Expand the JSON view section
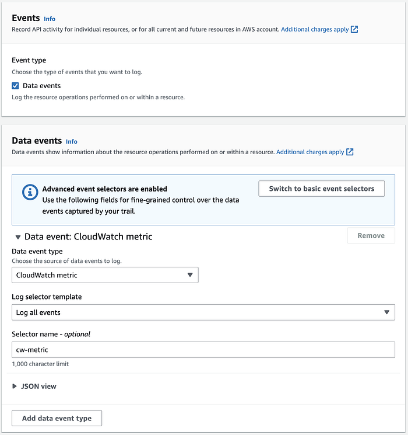The width and height of the screenshot is (408, 435). coord(15,386)
